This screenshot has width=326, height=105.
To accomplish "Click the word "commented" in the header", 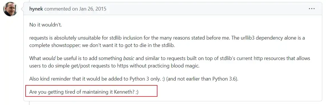I will click(x=58, y=9).
